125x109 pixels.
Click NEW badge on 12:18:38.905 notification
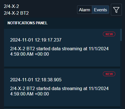pos(109,74)
